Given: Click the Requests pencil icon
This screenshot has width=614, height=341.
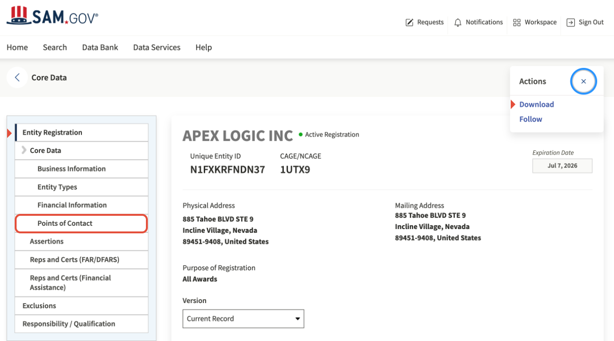Looking at the screenshot, I should tap(409, 22).
